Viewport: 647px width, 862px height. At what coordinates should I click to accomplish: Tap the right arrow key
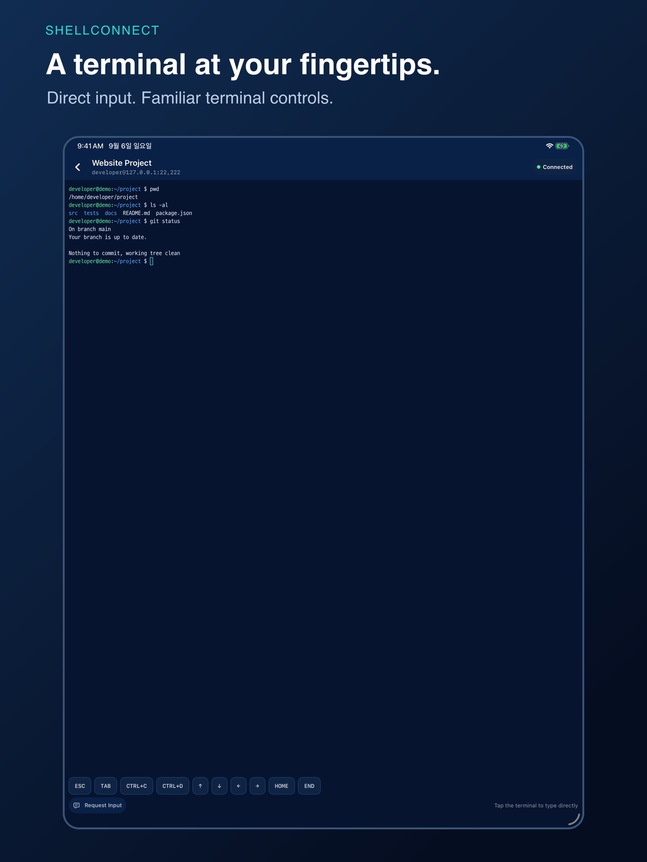257,786
